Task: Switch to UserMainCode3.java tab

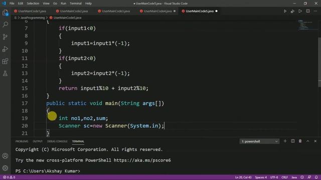Action: click(116, 11)
